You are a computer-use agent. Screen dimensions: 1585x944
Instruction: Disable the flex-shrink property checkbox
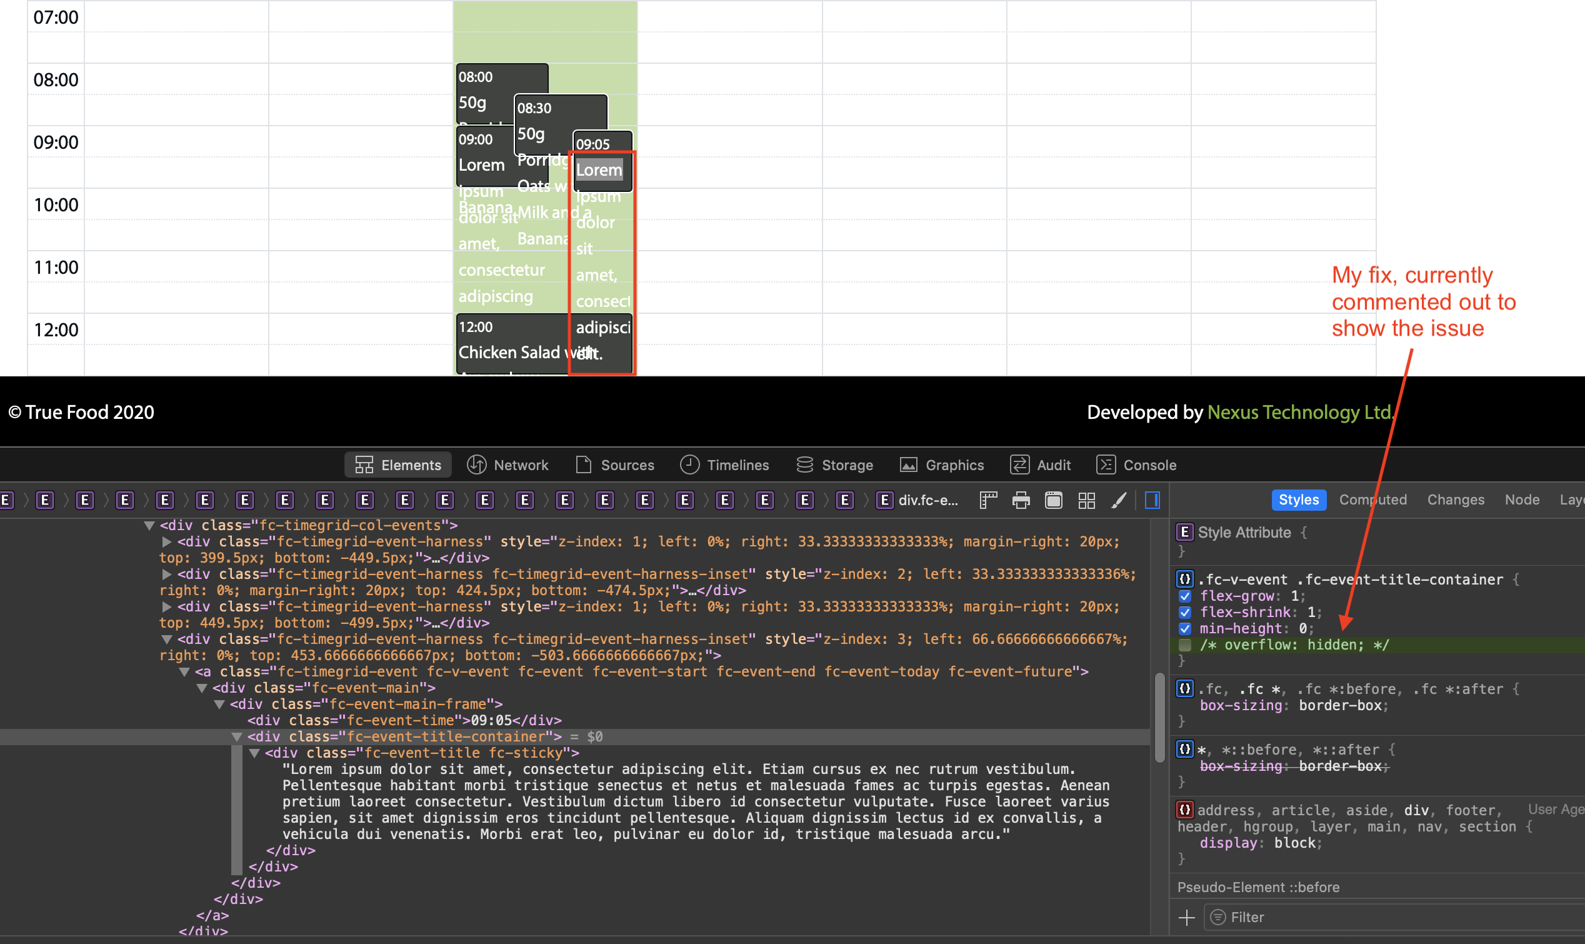pyautogui.click(x=1185, y=612)
